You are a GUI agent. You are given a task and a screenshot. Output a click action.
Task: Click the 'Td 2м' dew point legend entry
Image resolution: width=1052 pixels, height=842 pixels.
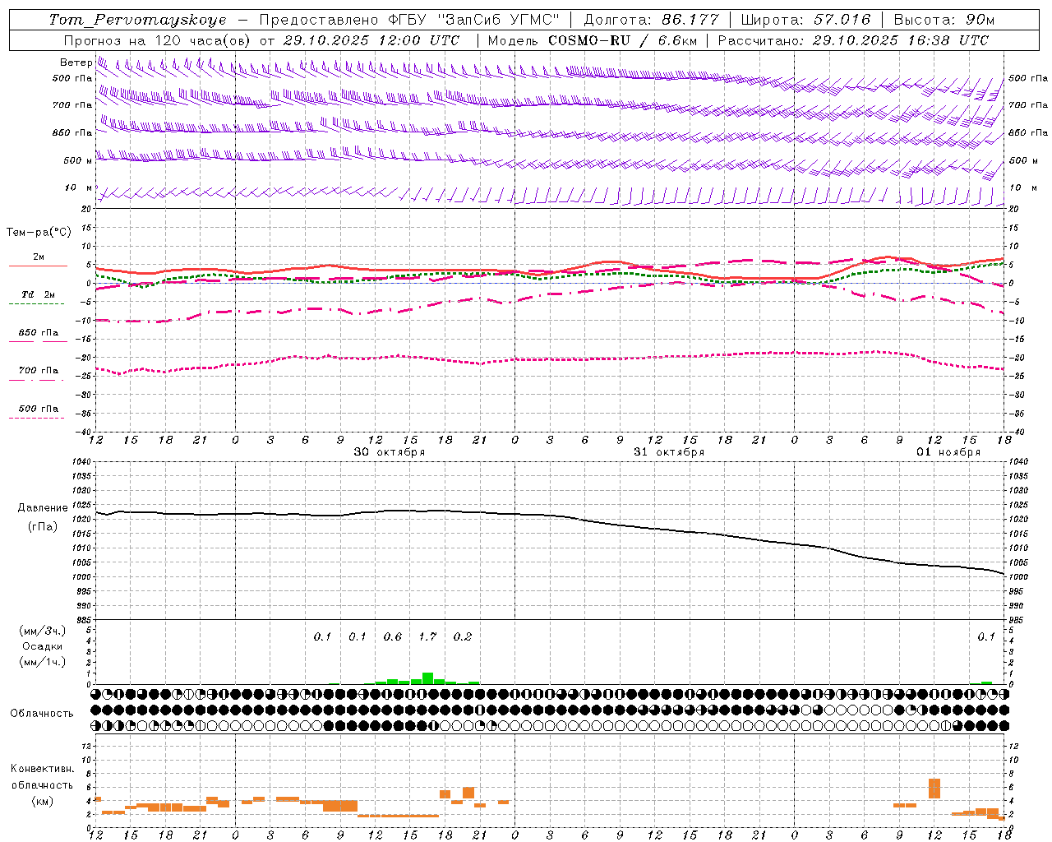point(38,294)
